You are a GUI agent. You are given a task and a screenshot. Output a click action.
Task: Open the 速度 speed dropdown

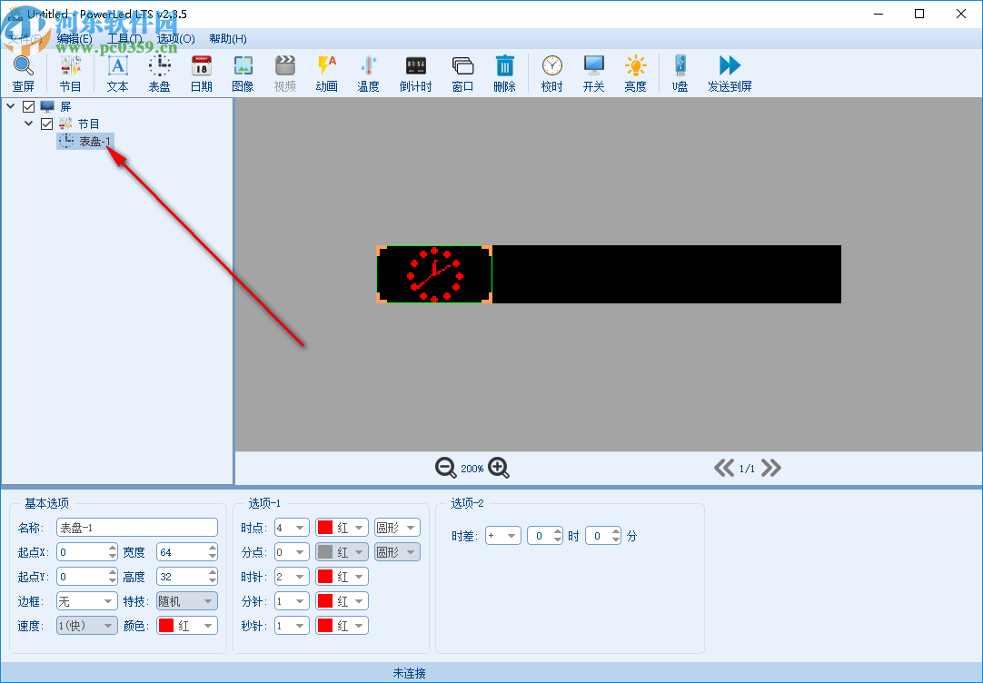click(x=86, y=626)
